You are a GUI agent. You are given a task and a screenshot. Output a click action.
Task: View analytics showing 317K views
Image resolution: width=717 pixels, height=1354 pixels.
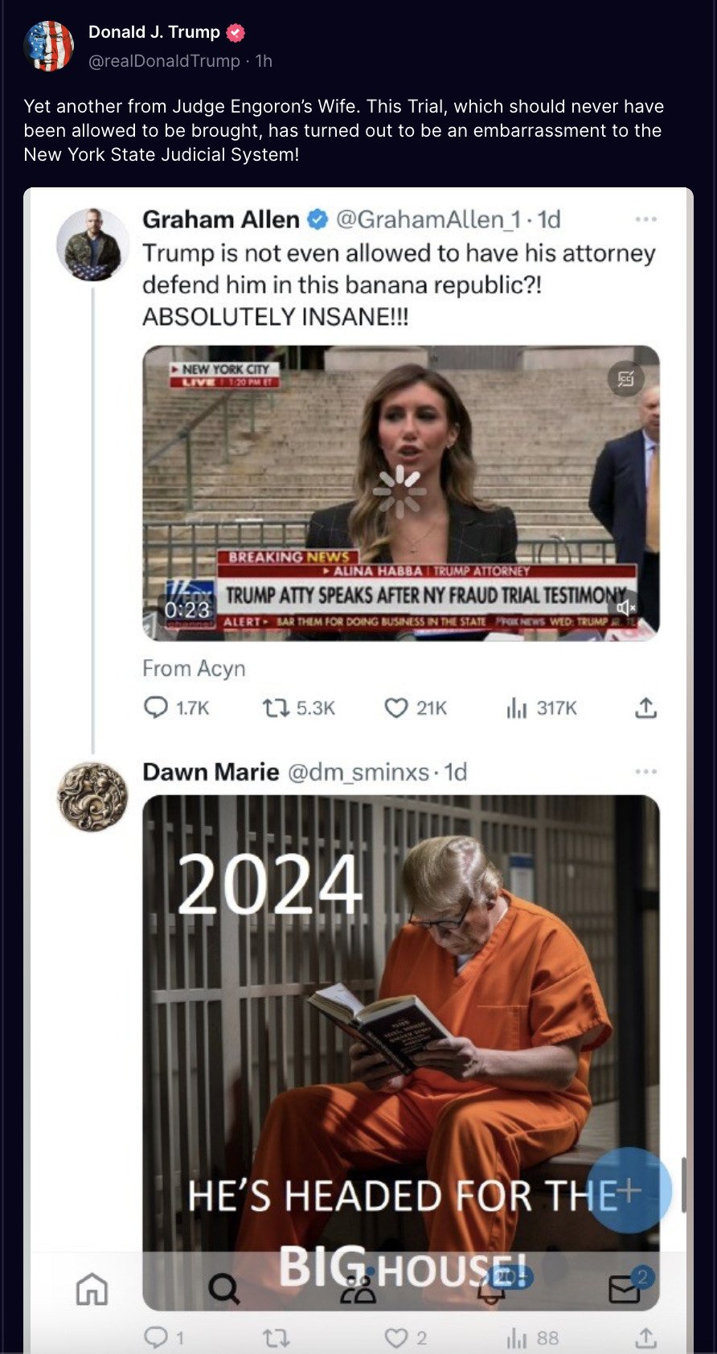(x=541, y=708)
